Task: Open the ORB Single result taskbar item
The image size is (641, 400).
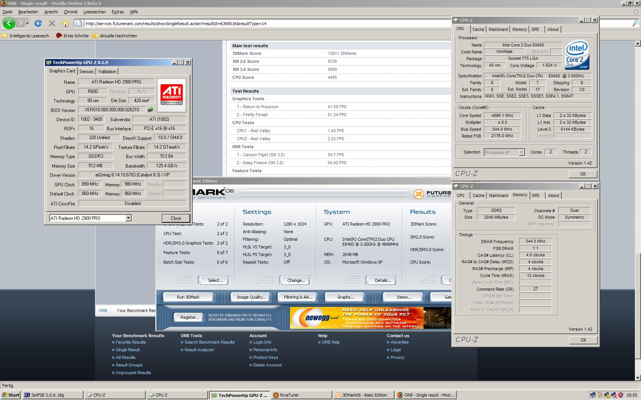Action: tap(426, 395)
